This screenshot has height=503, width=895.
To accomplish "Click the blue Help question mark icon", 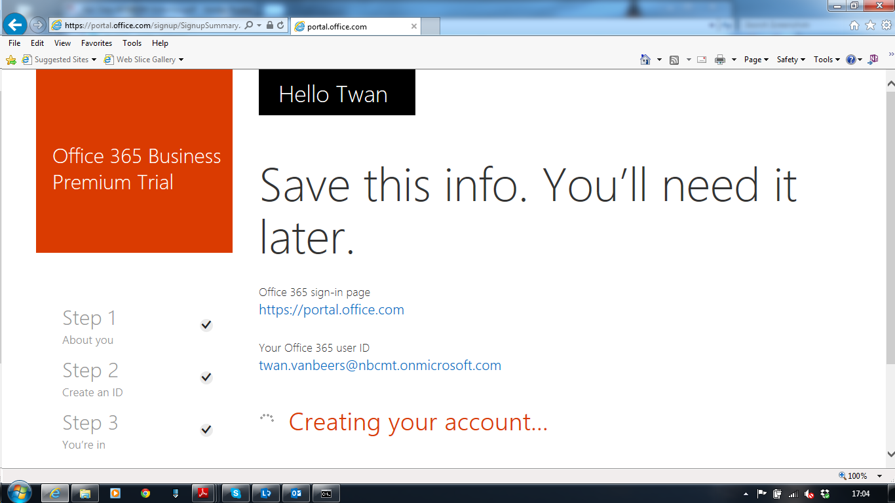I will (850, 60).
